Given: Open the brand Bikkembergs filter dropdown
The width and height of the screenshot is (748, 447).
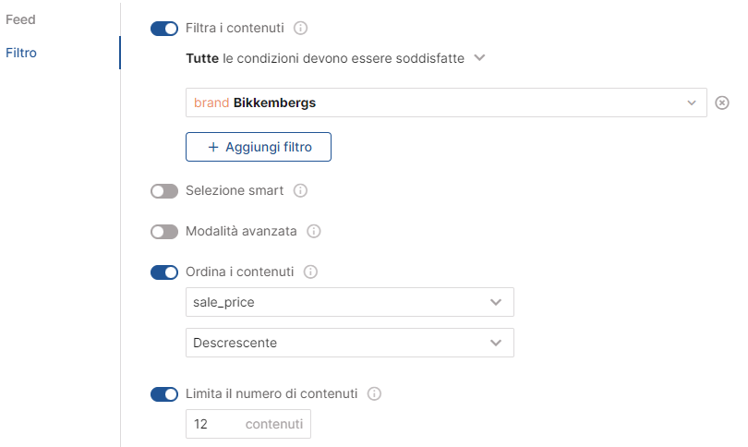Looking at the screenshot, I should (446, 103).
